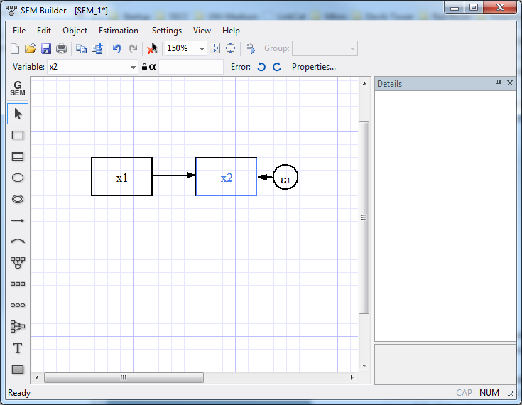
Task: Click the Save diagram icon
Action: (46, 48)
